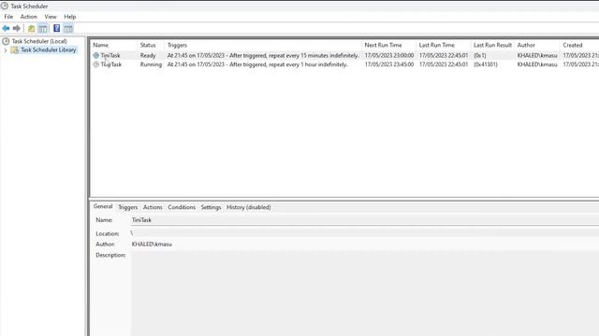Click the (0x1) last run result
599x336 pixels.
(480, 55)
